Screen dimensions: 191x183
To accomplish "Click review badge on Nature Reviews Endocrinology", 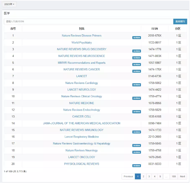I will point(136,112).
